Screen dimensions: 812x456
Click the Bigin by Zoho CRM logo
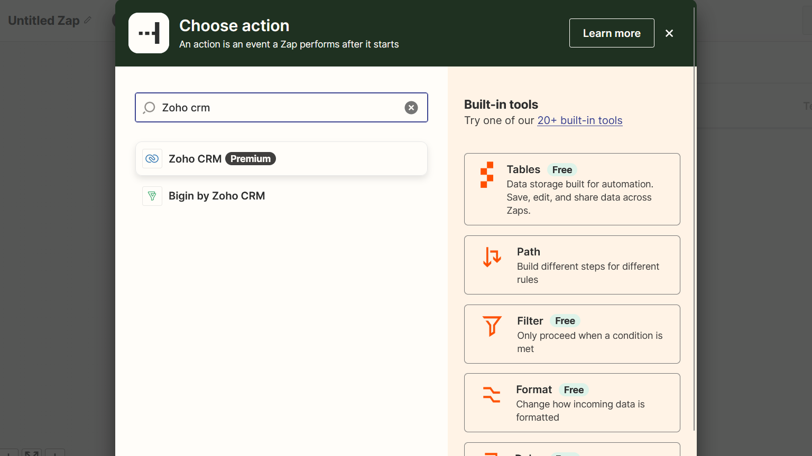click(152, 196)
